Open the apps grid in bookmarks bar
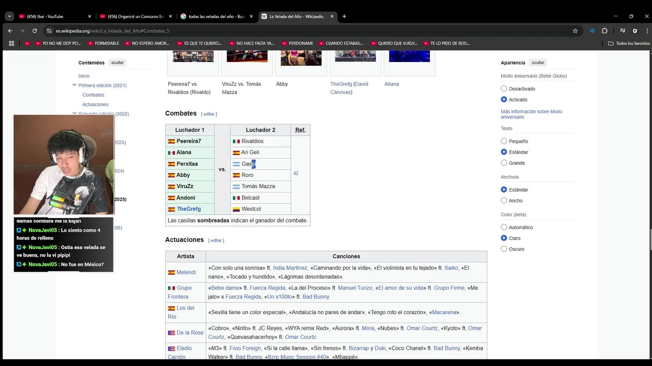Viewport: 652px width, 366px height. pos(11,43)
